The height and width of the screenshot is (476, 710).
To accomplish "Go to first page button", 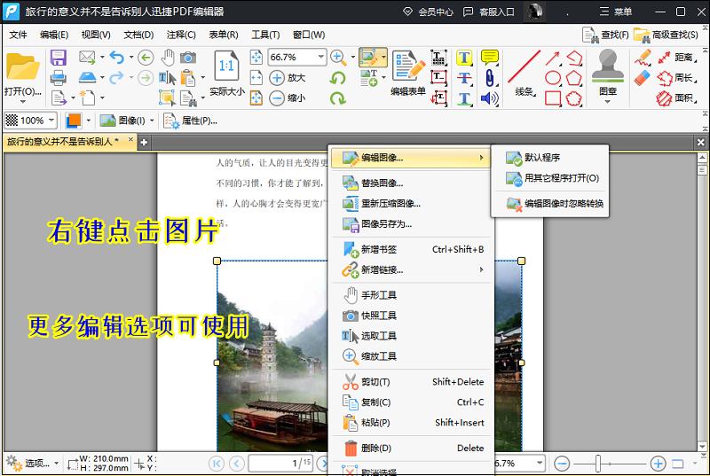I will tap(217, 464).
